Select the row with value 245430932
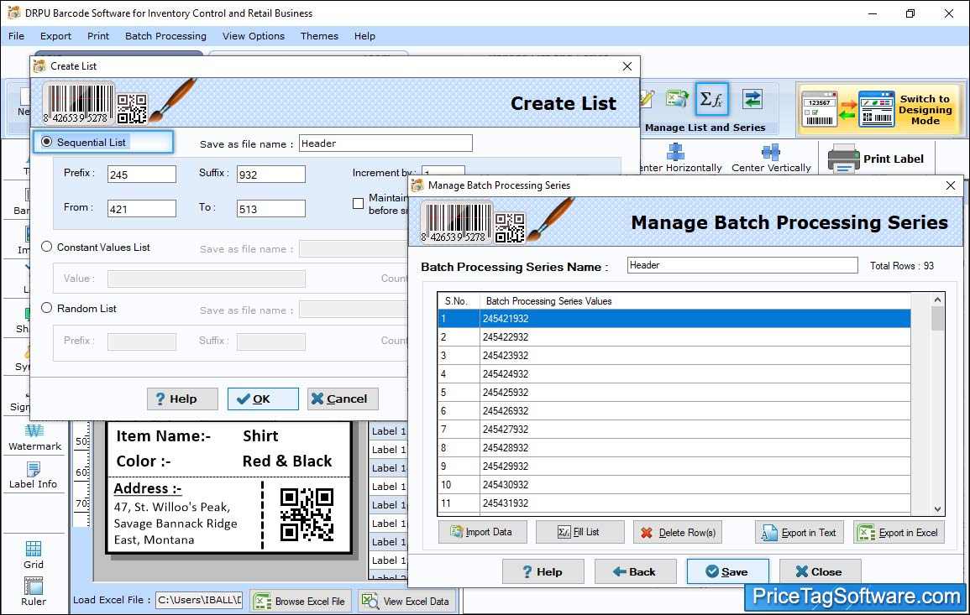The width and height of the screenshot is (970, 615). (674, 485)
